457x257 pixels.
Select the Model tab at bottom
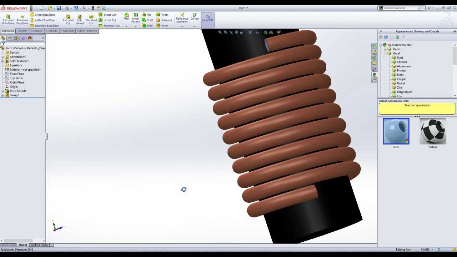[x=23, y=245]
